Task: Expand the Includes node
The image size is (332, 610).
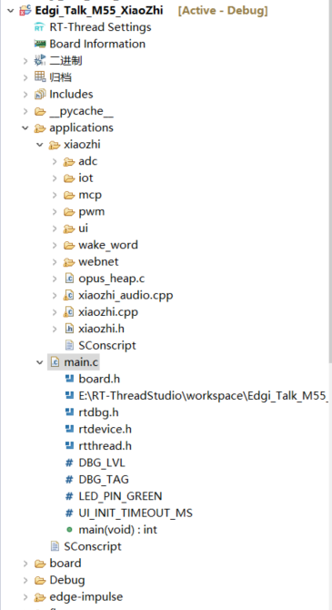Action: click(25, 94)
